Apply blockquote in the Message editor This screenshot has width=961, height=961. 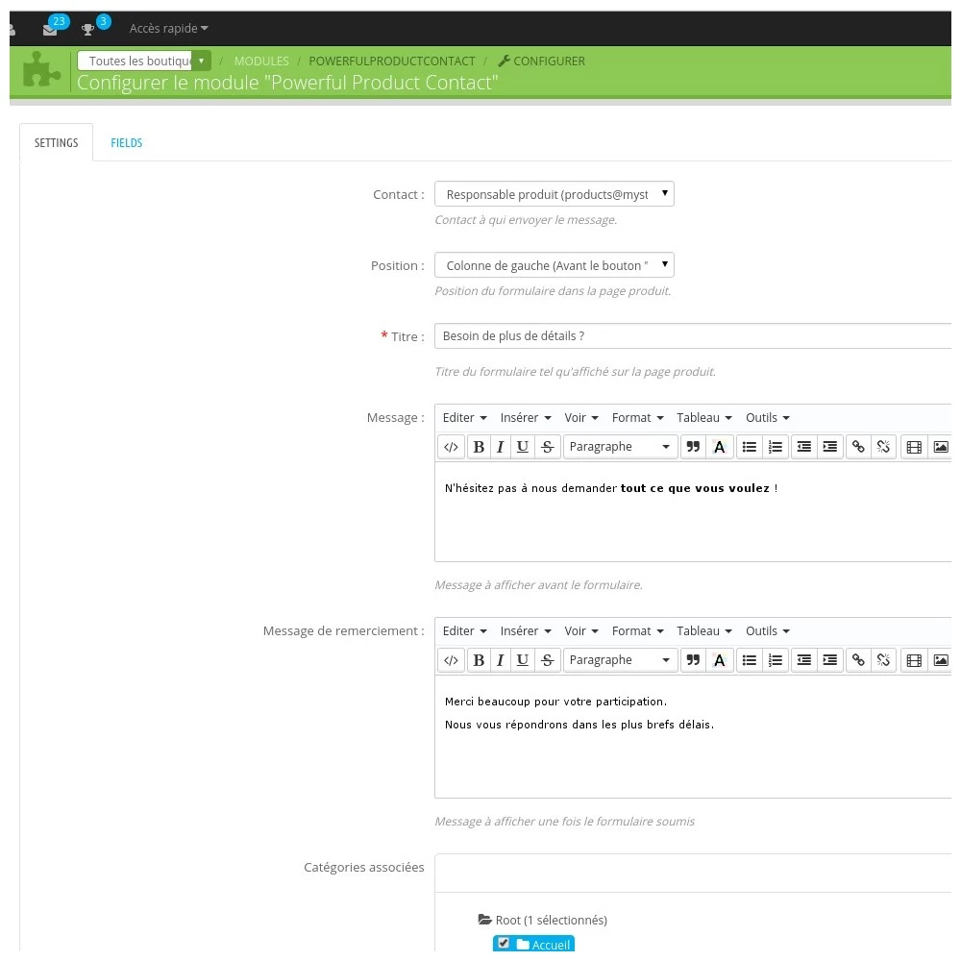tap(693, 447)
